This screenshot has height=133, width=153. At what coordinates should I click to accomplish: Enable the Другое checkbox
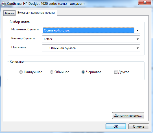coord(115,72)
